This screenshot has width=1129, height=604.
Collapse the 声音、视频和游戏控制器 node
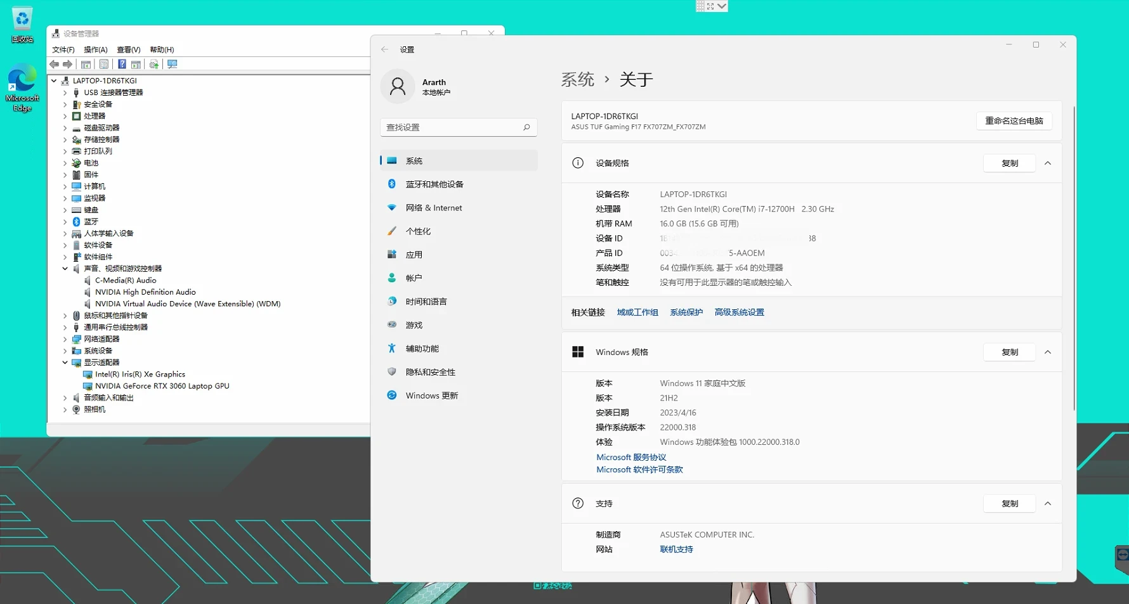65,268
